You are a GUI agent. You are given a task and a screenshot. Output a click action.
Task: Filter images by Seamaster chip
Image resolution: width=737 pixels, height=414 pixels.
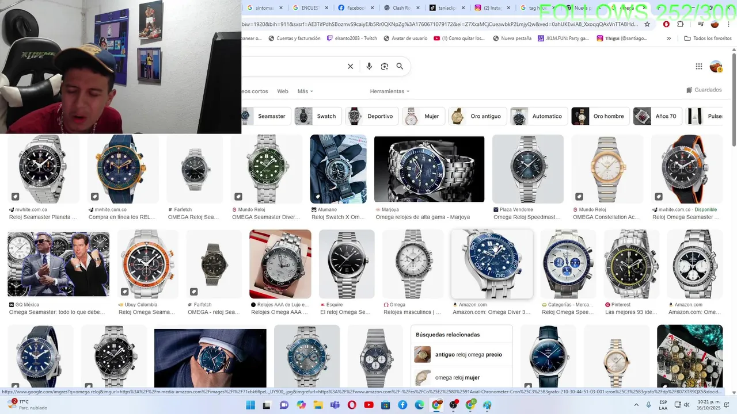click(266, 116)
